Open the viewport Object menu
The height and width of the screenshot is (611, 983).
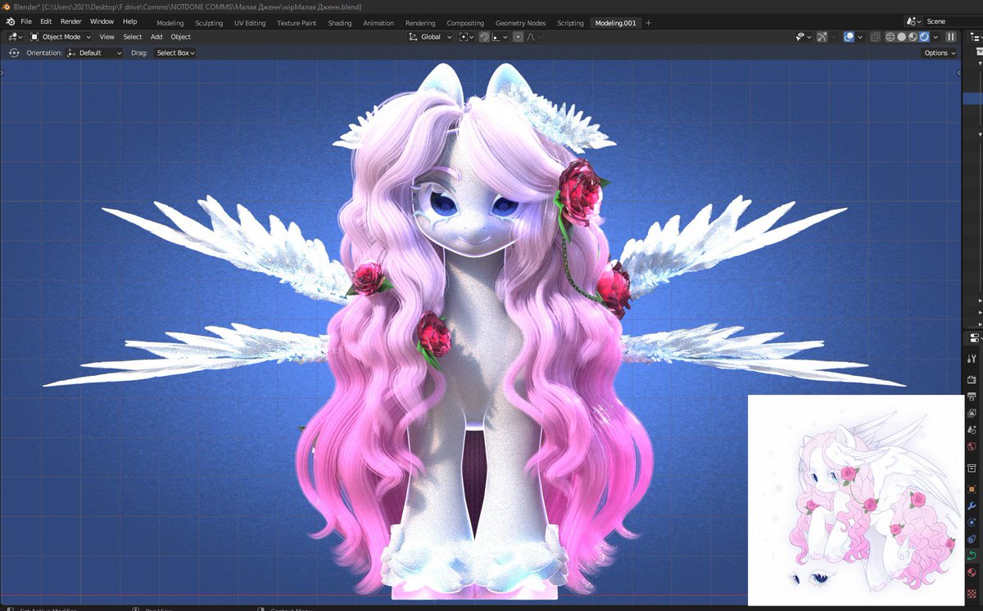tap(181, 37)
